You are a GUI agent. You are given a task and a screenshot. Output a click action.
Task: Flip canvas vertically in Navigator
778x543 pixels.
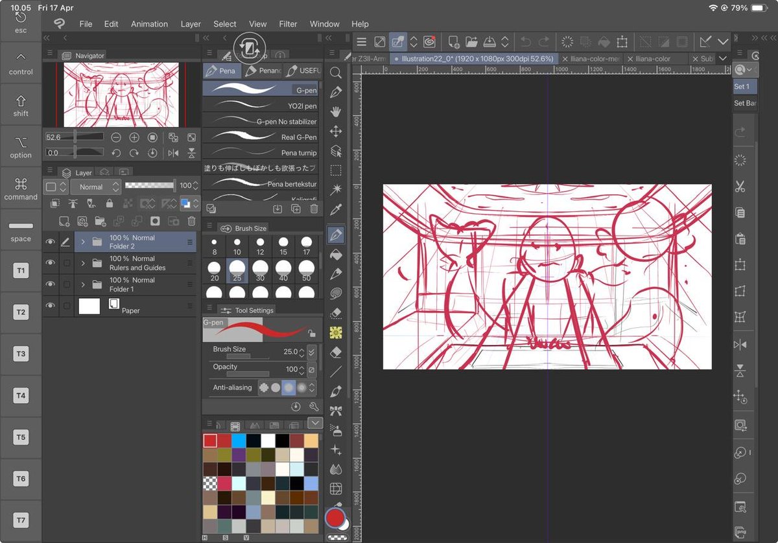tap(191, 153)
